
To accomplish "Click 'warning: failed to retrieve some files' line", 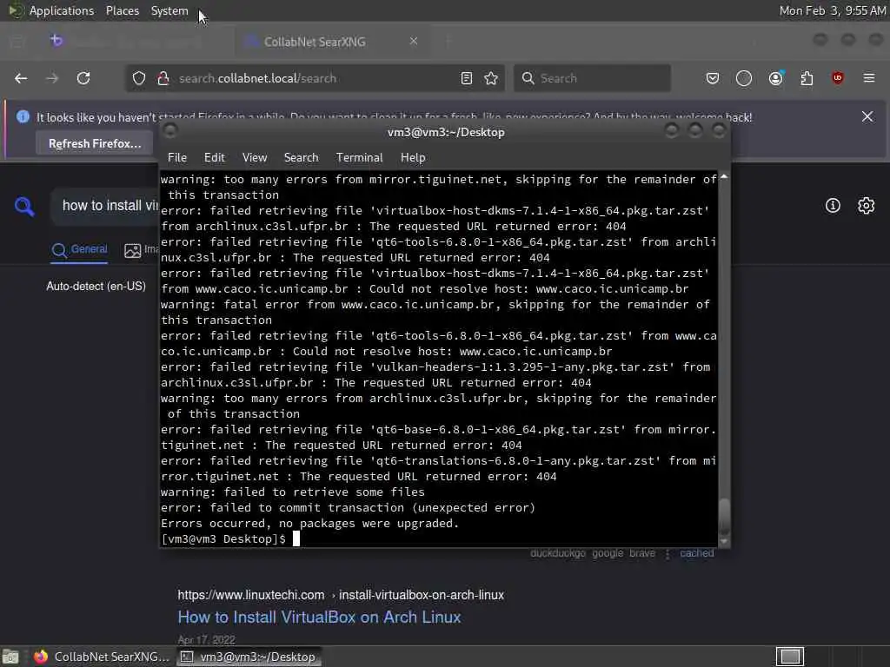I will [293, 492].
